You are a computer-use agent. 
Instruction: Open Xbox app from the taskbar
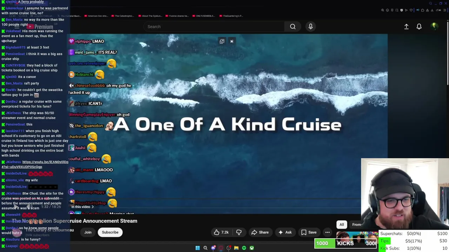tap(252, 248)
